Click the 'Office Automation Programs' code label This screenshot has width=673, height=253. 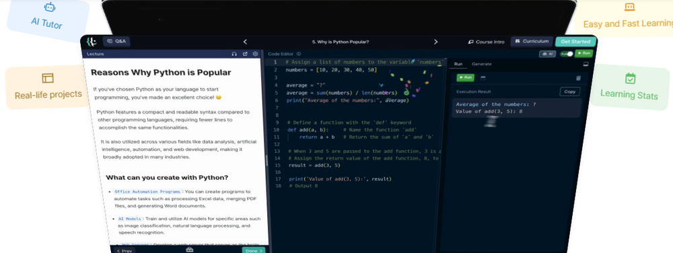point(147,192)
